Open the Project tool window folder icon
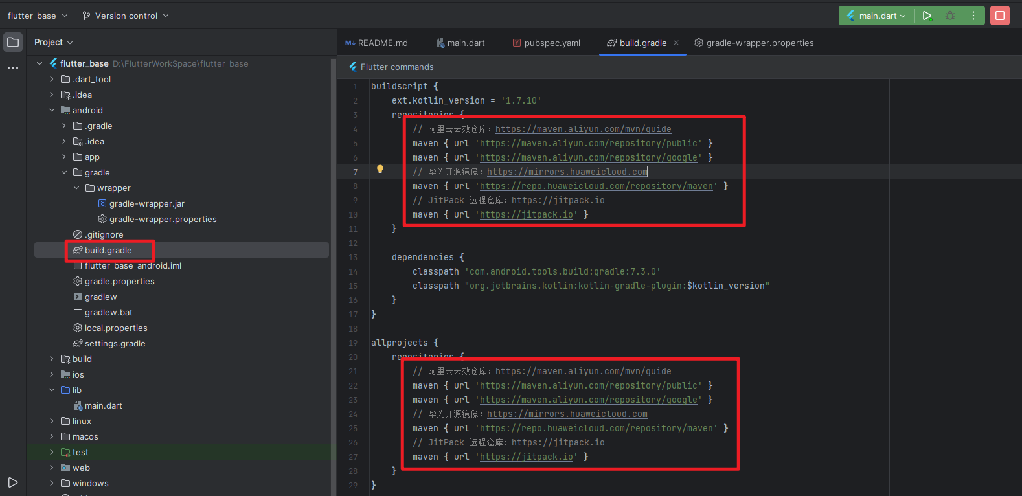 (x=13, y=42)
